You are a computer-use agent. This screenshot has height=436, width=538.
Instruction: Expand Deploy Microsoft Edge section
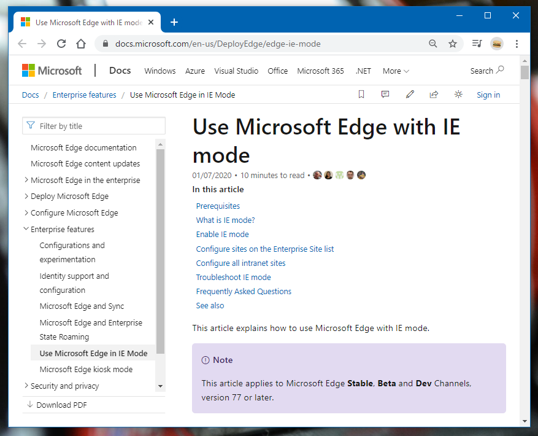pyautogui.click(x=26, y=196)
